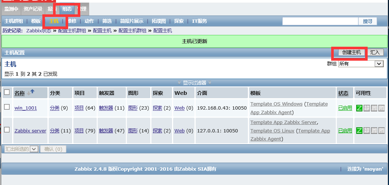Viewport: 389px width, 185px height.
Task: Go to 筛选 submenu
Action: (107, 21)
